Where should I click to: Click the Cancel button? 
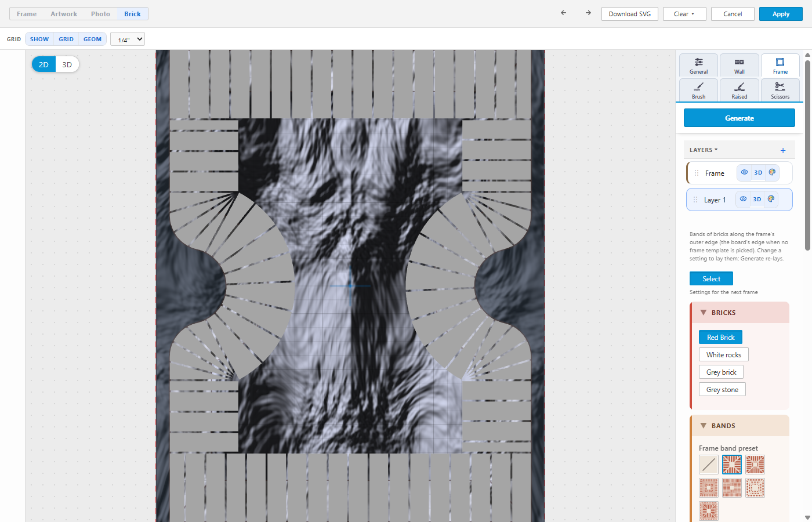(733, 14)
